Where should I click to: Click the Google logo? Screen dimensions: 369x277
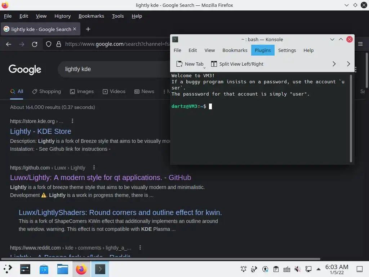tap(25, 70)
